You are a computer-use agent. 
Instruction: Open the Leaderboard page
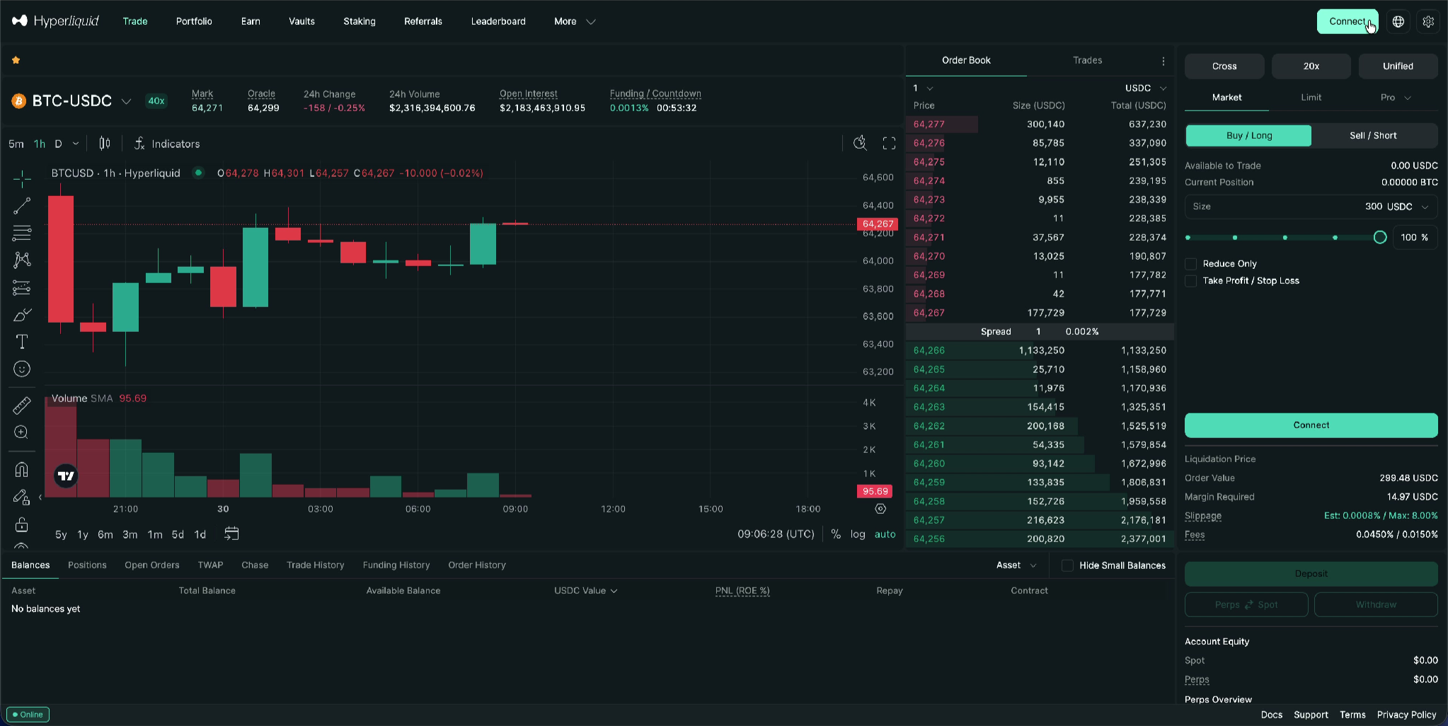498,21
